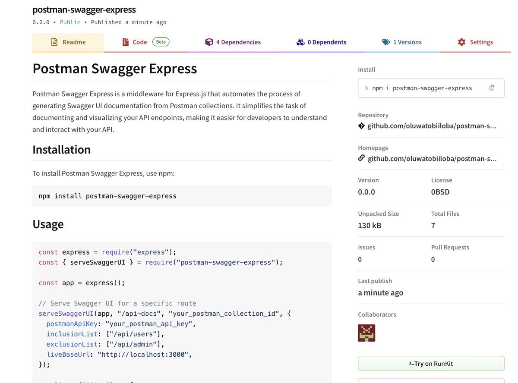Viewport: 518px width, 383px height.
Task: Click the package title postman-swagger-express
Action: click(x=84, y=9)
